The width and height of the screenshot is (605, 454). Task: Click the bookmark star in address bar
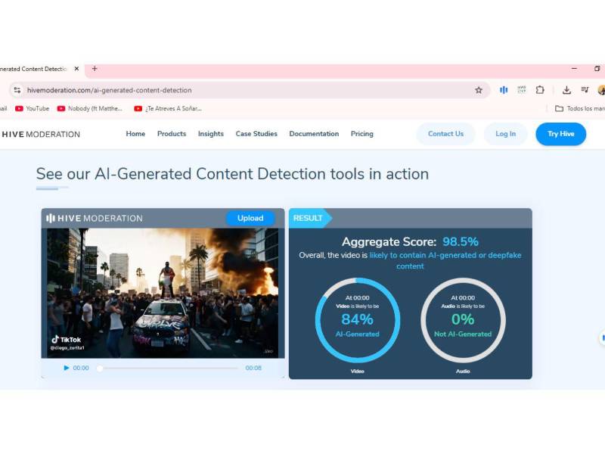pyautogui.click(x=479, y=90)
